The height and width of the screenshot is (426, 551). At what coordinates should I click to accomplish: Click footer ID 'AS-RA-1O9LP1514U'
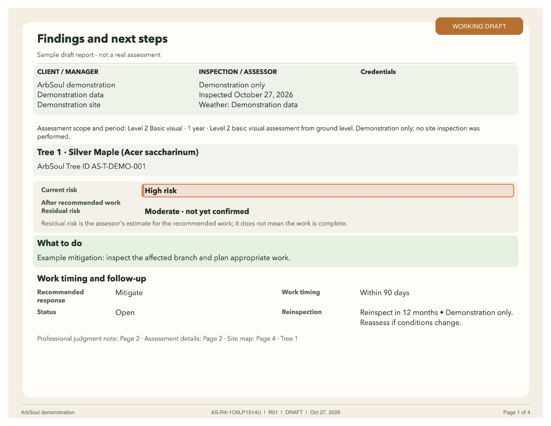coord(236,412)
